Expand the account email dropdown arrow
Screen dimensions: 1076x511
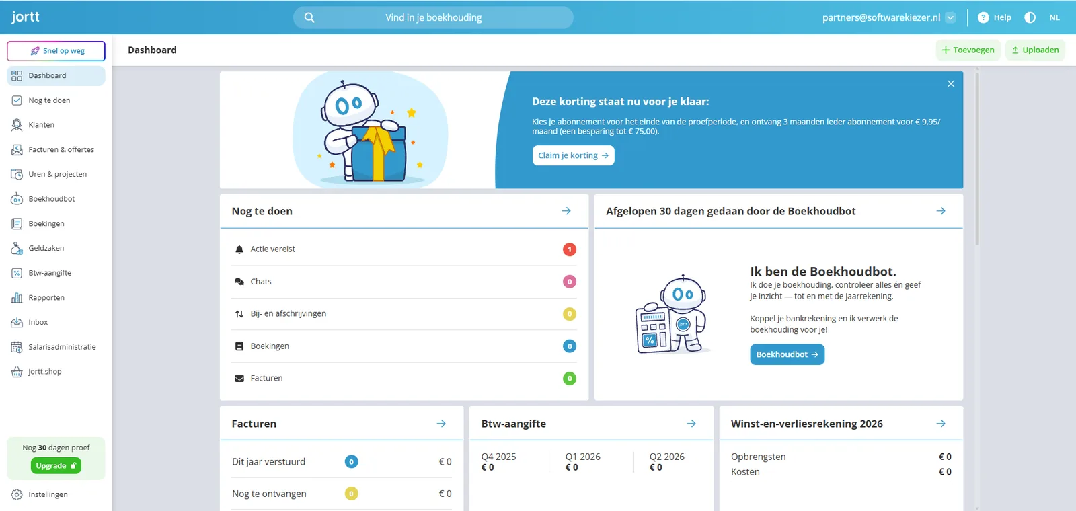950,17
